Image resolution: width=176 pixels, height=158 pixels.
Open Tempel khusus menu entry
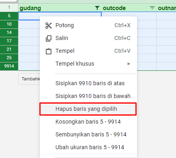[88, 64]
